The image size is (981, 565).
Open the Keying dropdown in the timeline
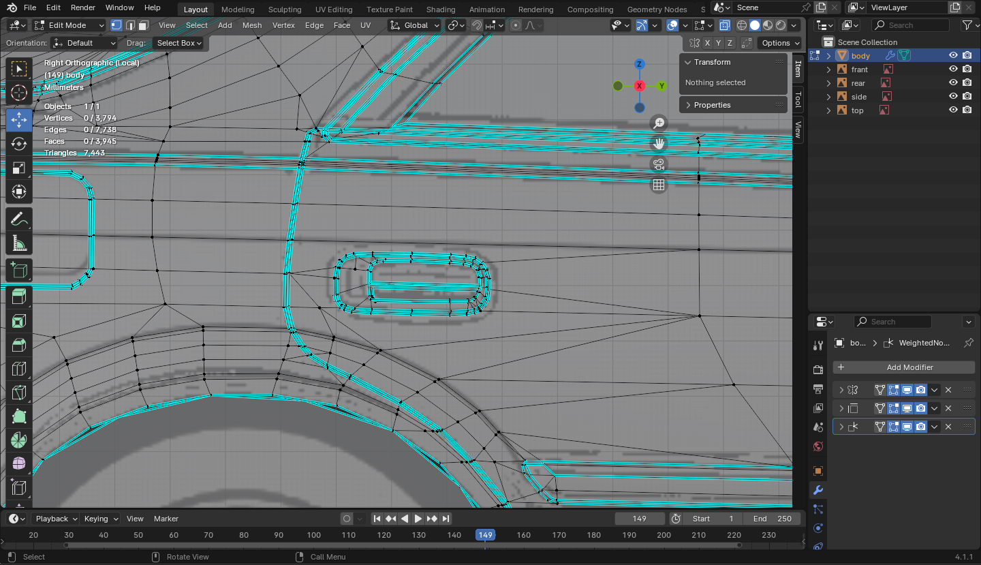[x=100, y=519]
